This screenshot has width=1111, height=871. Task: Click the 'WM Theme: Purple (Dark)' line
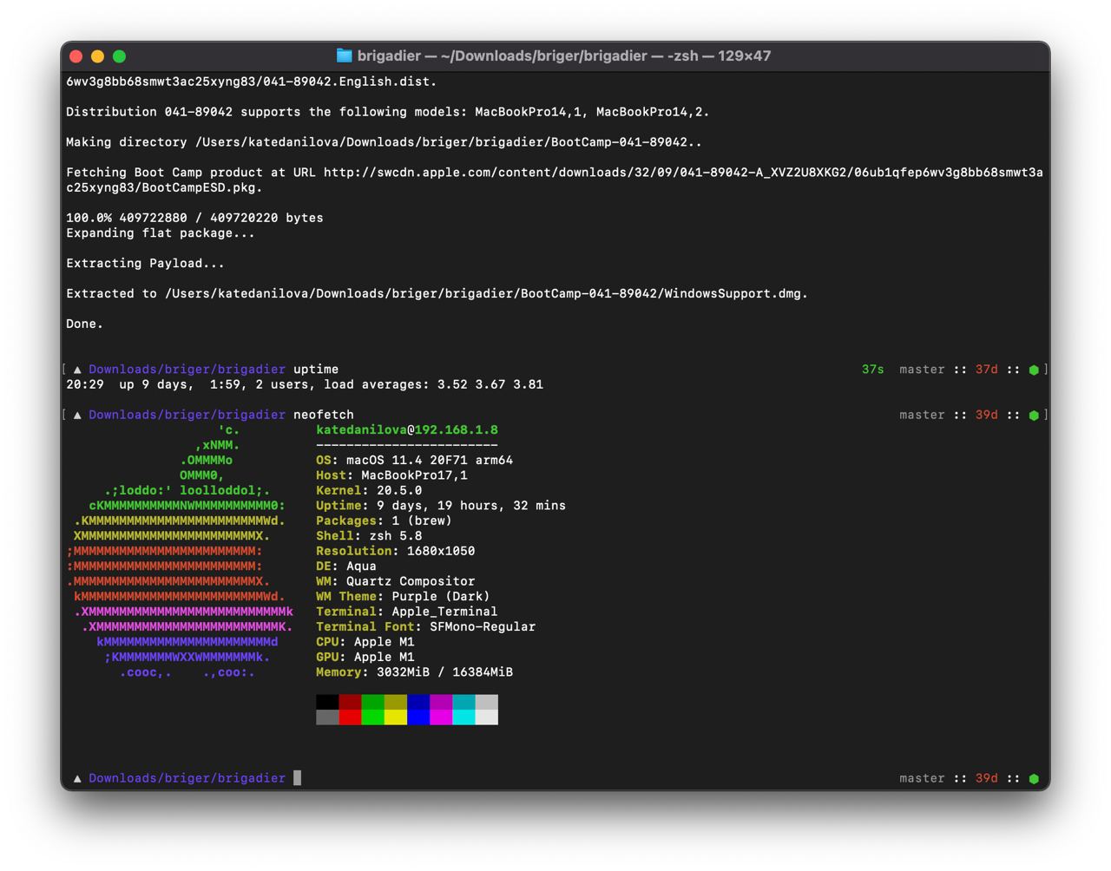403,597
